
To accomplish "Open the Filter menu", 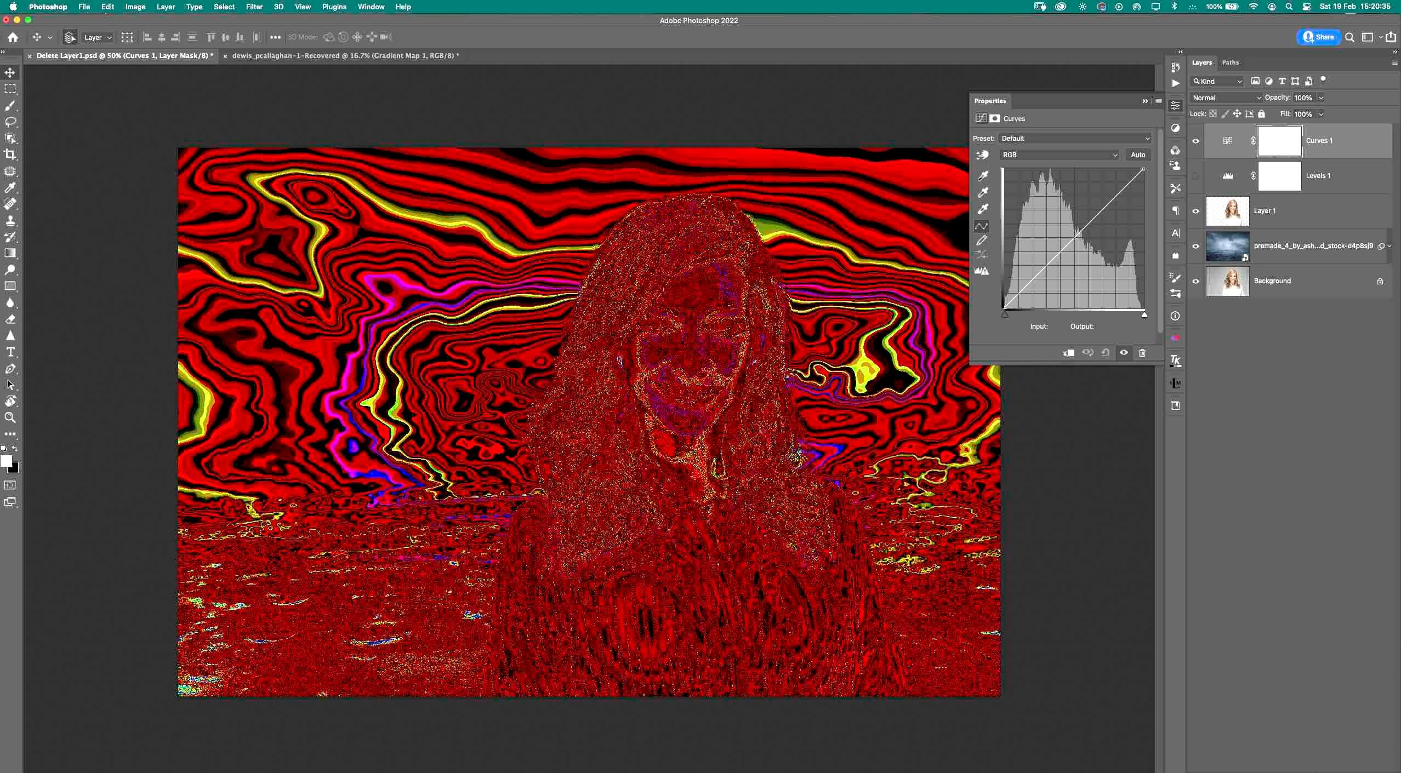I will pos(254,7).
